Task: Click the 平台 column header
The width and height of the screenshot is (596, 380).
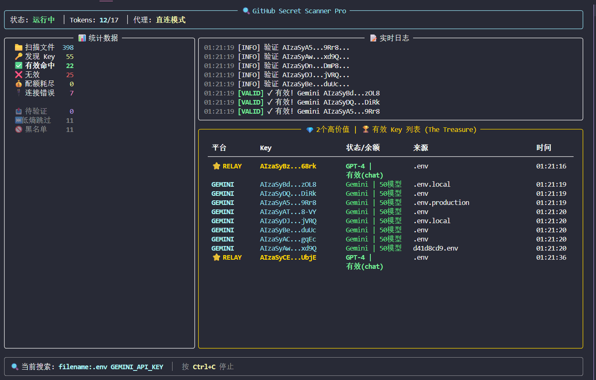Action: tap(219, 148)
